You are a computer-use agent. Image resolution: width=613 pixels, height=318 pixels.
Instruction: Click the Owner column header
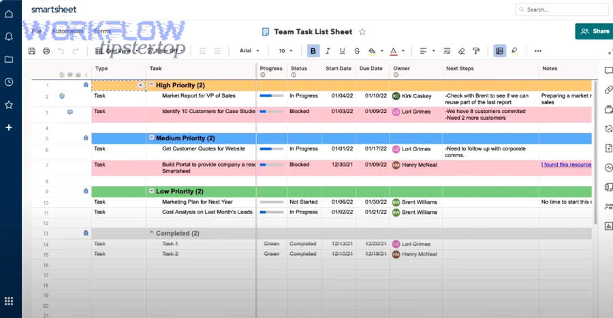pos(401,68)
